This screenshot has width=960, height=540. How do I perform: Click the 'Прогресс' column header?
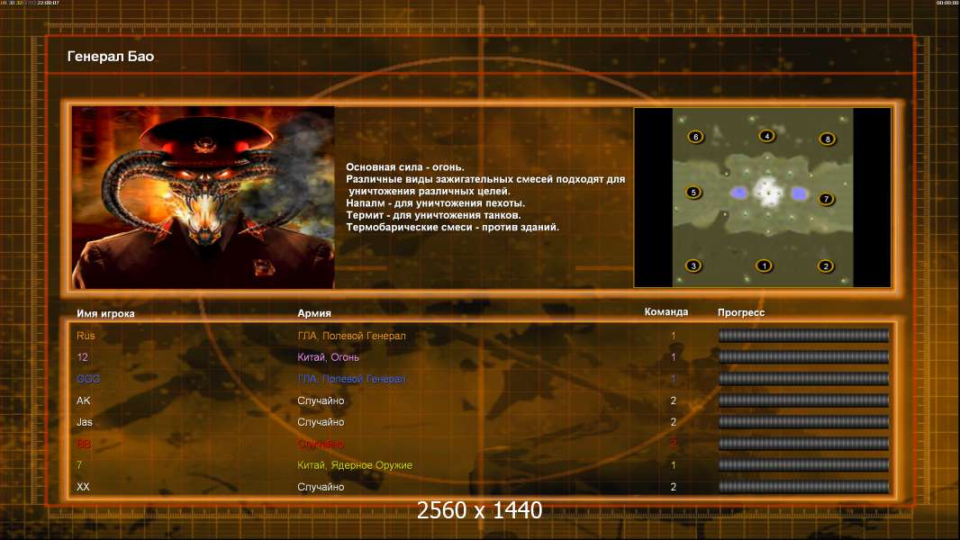coord(741,312)
